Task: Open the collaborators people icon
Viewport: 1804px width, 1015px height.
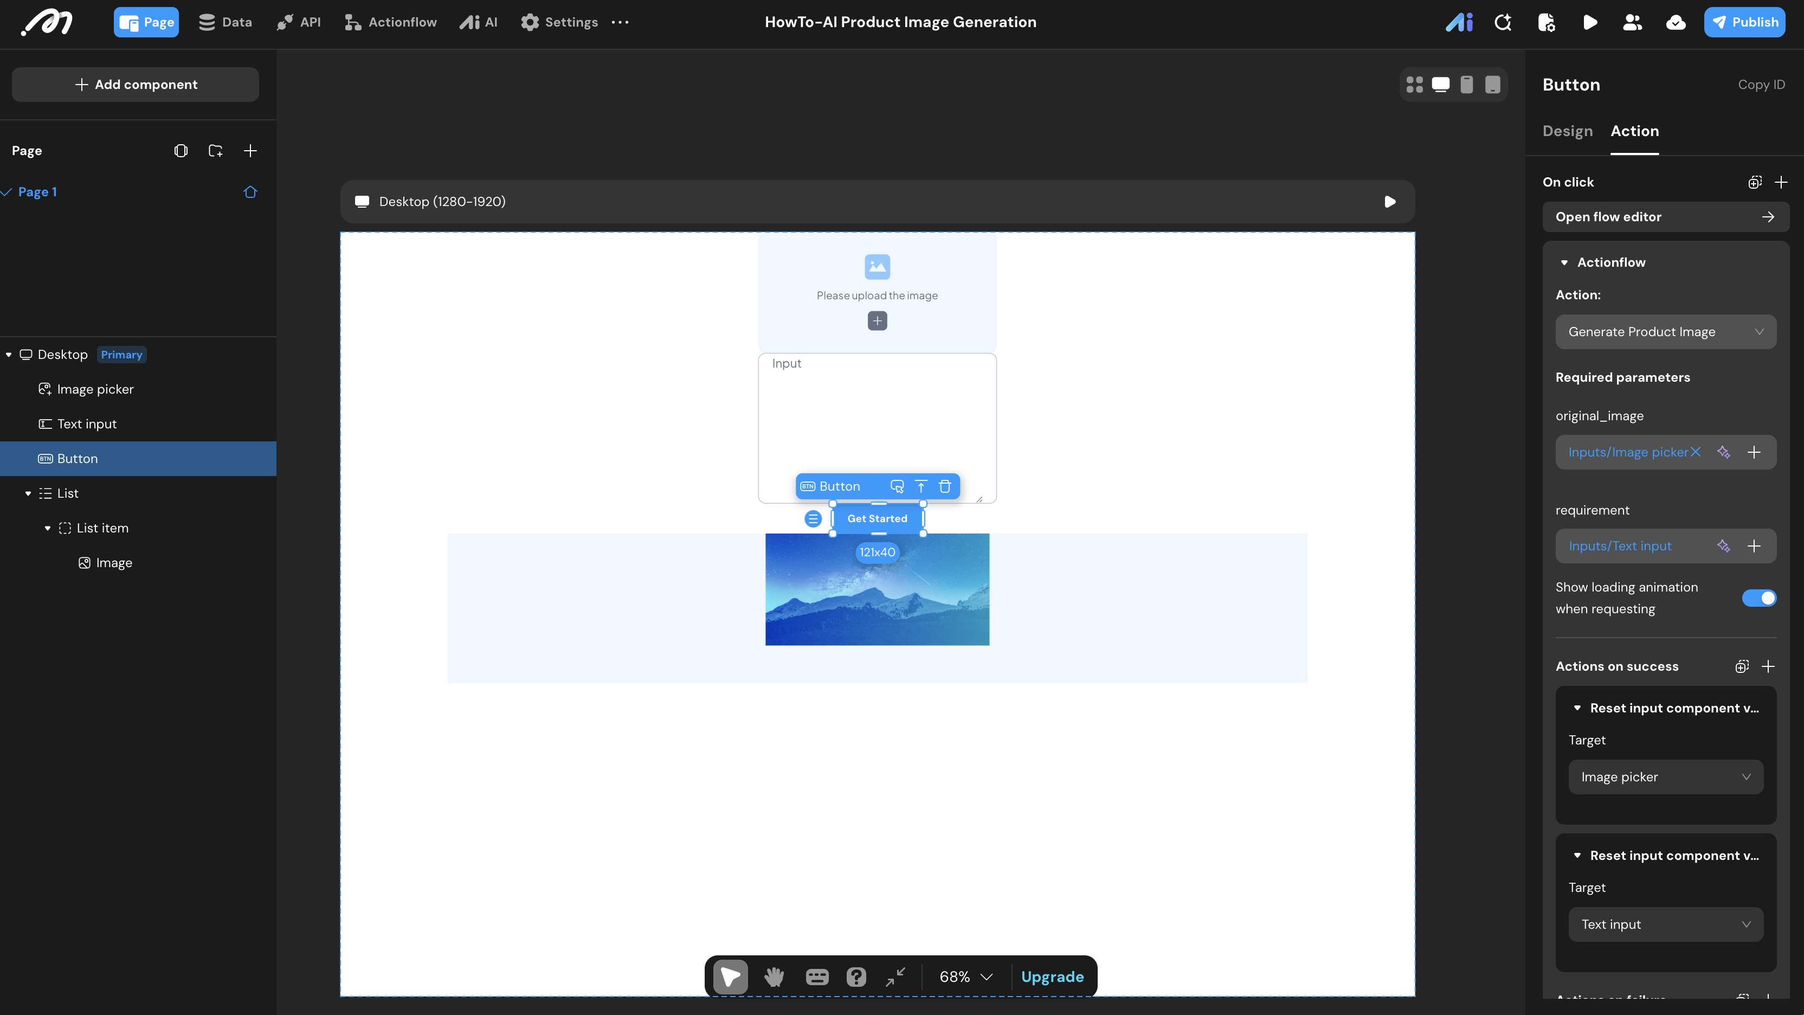Action: pyautogui.click(x=1632, y=22)
